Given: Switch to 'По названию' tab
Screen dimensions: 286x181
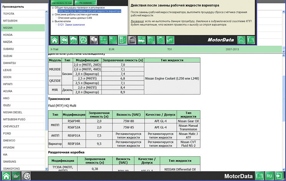Looking at the screenshot, I should (86, 3).
